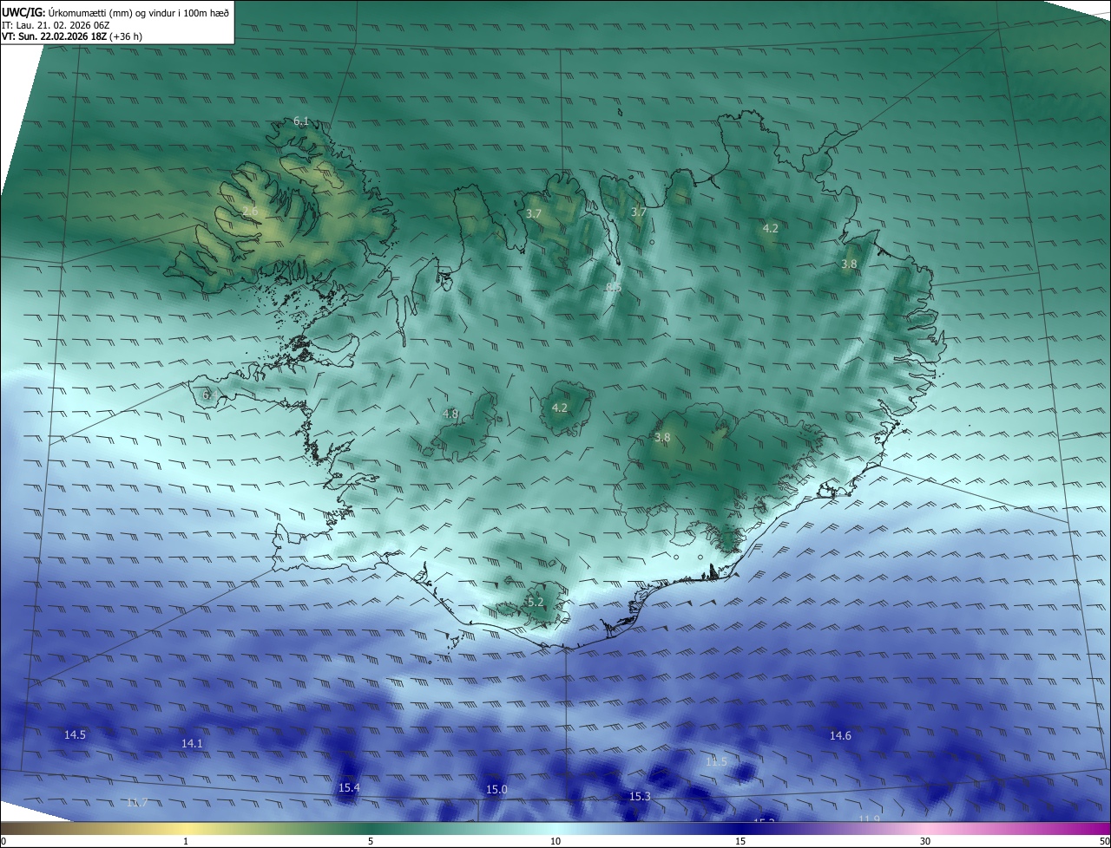Click the 14.6 value label
The height and width of the screenshot is (848, 1111).
click(x=840, y=736)
